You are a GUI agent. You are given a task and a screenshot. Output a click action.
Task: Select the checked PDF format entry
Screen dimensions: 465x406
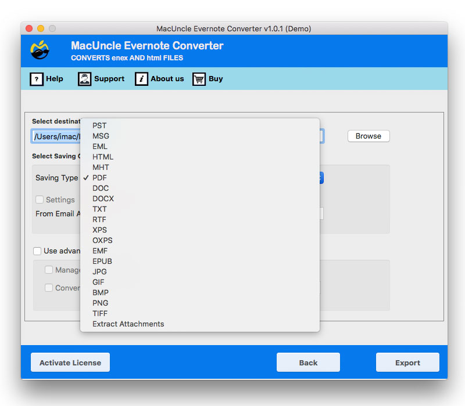click(99, 177)
